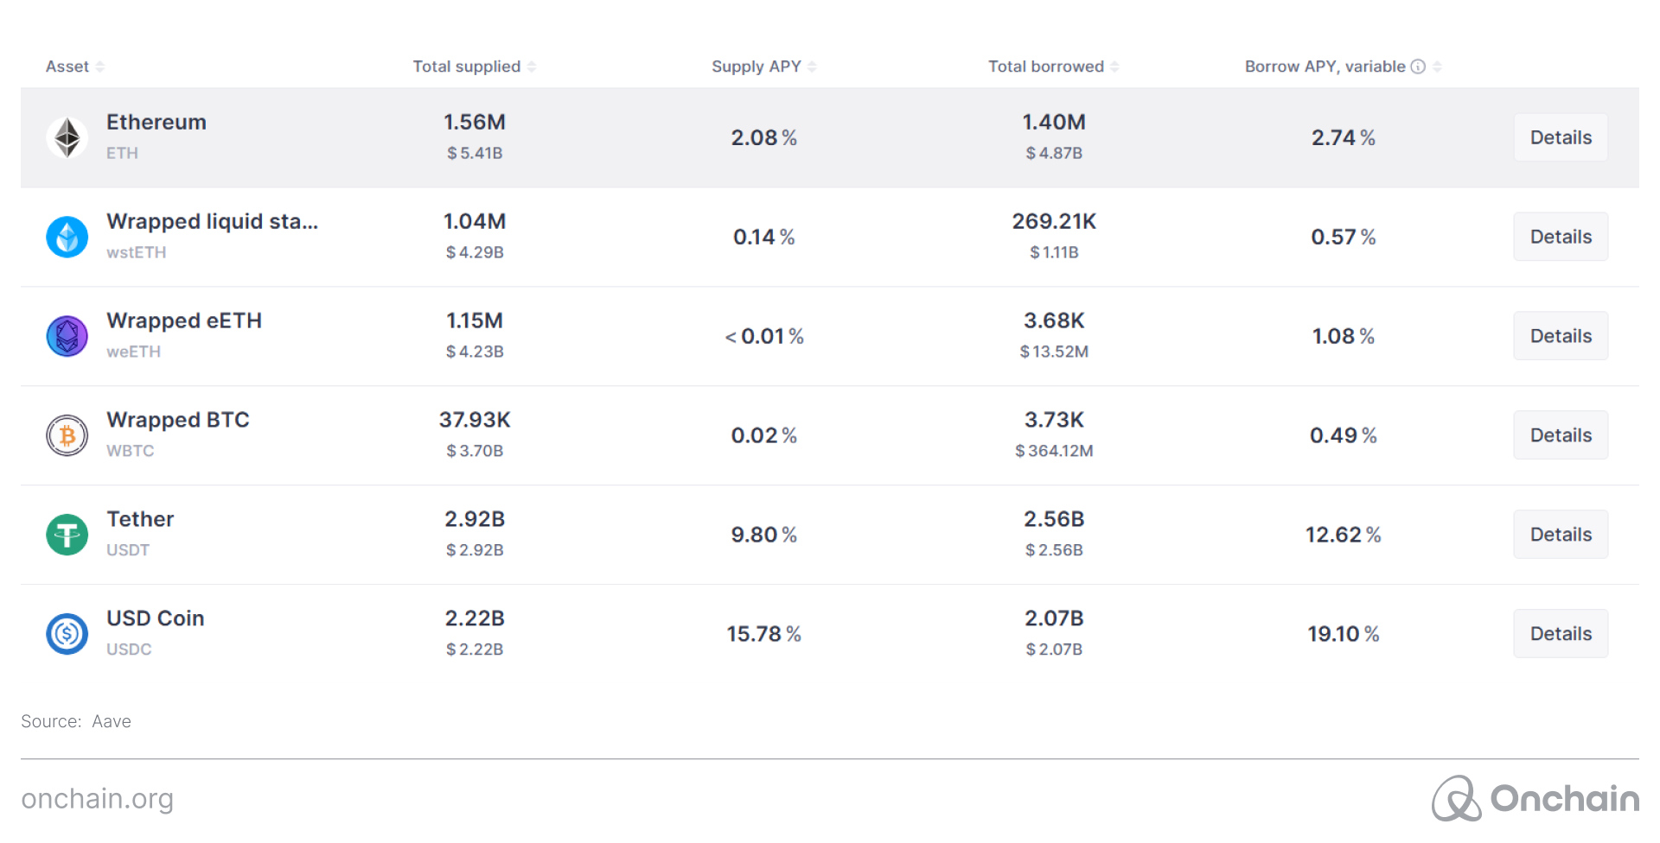Click Ethereum supply APY 2.08 %
The width and height of the screenshot is (1660, 843).
pos(764,137)
